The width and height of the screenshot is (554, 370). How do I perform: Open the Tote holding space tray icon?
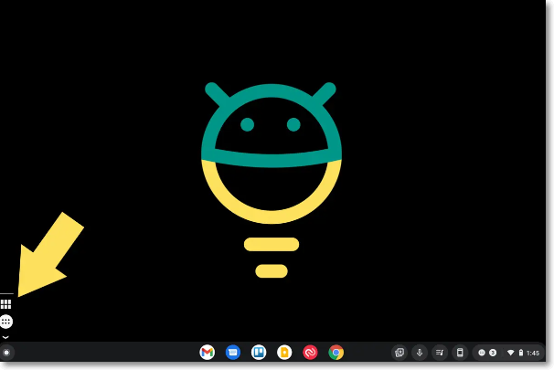400,353
